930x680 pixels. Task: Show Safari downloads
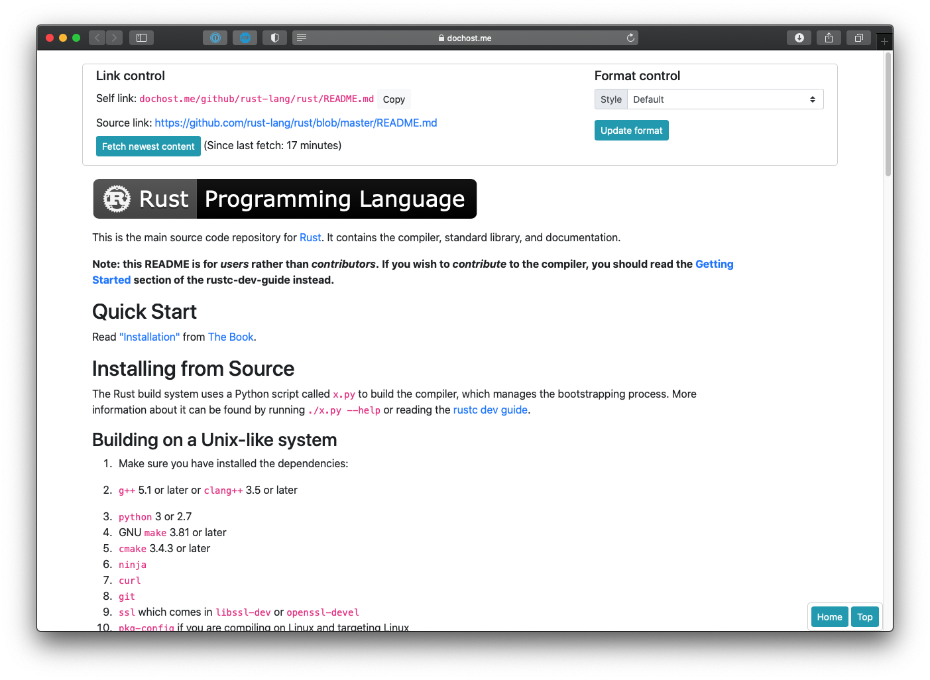(799, 38)
